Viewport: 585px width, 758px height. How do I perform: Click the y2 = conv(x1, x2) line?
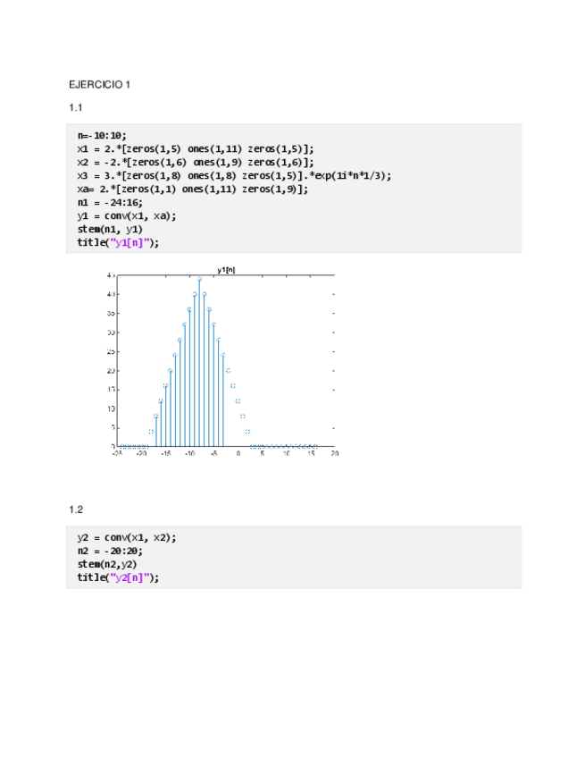click(127, 537)
